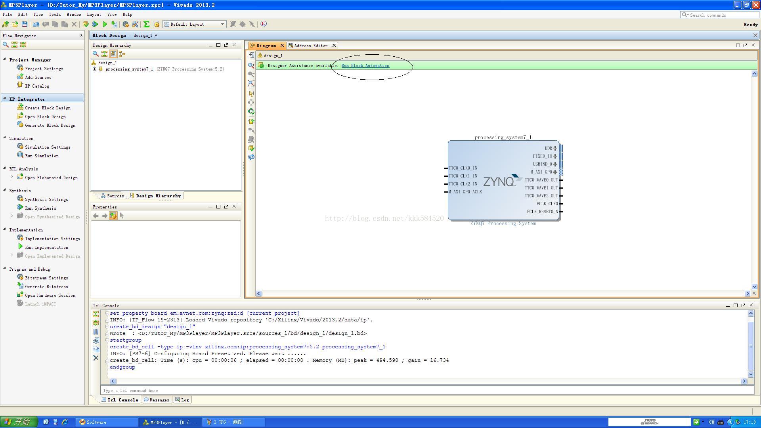Click the copy icon in Tcl Console sidebar
Viewport: 761px width, 428px height.
96,349
